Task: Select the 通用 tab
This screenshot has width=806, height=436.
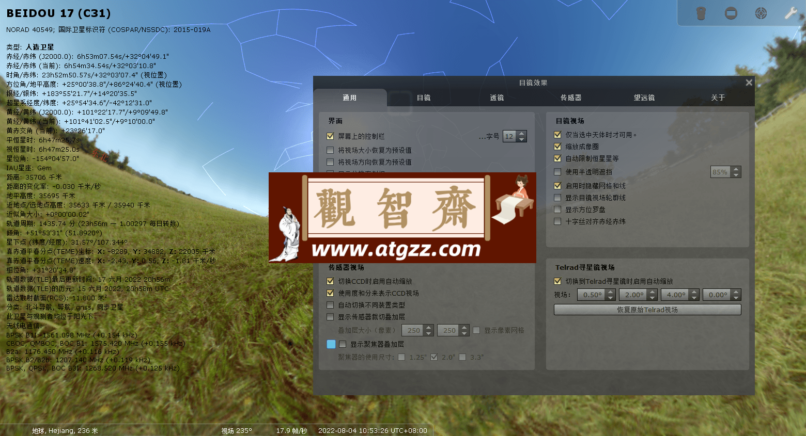Action: [350, 98]
